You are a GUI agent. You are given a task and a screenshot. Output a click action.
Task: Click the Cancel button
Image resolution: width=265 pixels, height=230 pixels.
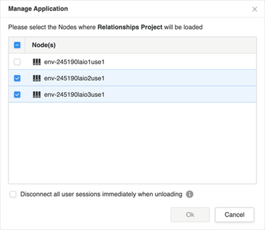coord(234,215)
